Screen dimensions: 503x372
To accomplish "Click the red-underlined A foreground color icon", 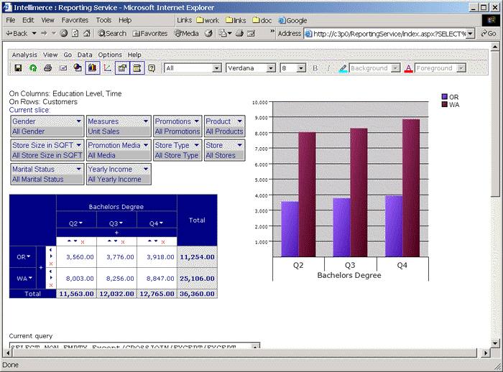I will [x=408, y=68].
